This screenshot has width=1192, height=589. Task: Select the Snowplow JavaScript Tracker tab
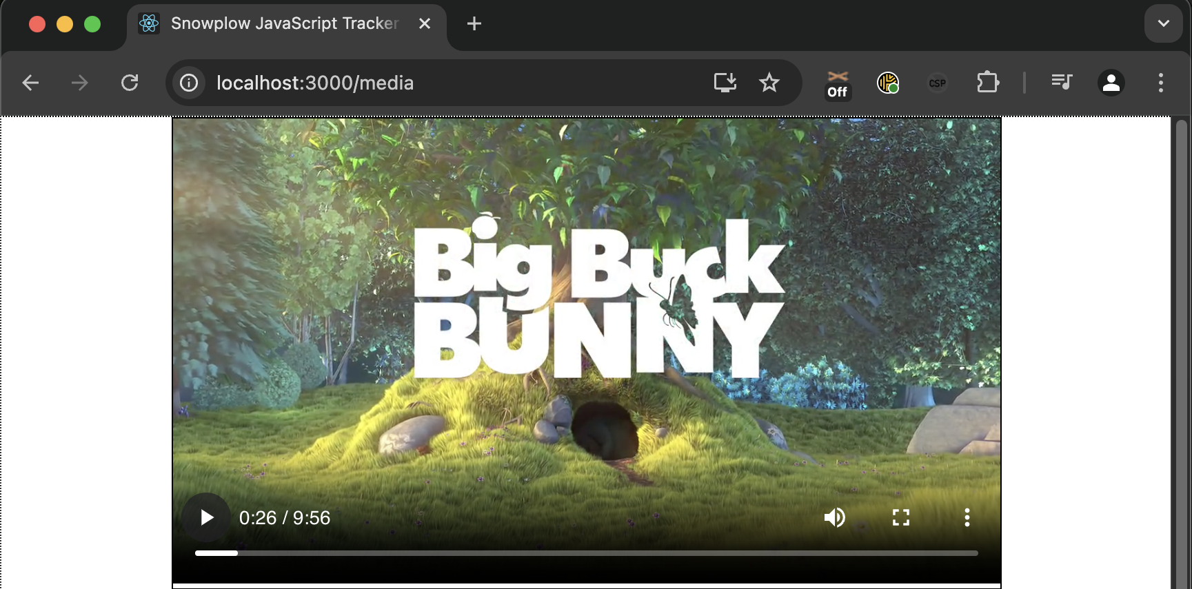286,24
